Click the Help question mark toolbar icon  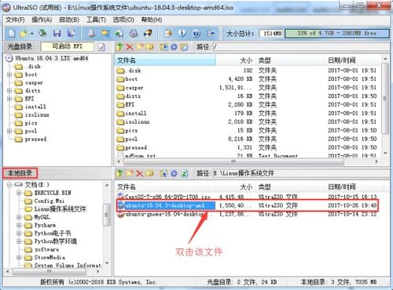196,34
